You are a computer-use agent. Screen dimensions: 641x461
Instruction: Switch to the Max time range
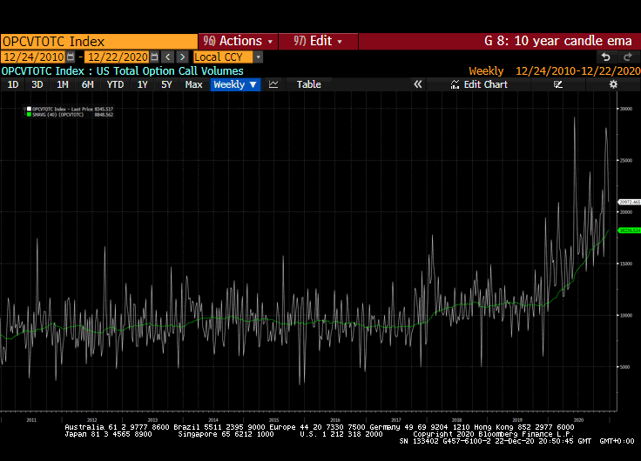pyautogui.click(x=193, y=84)
